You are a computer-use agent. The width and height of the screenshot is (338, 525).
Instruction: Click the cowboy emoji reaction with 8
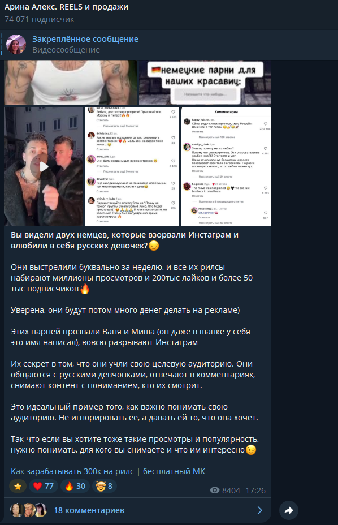[104, 486]
